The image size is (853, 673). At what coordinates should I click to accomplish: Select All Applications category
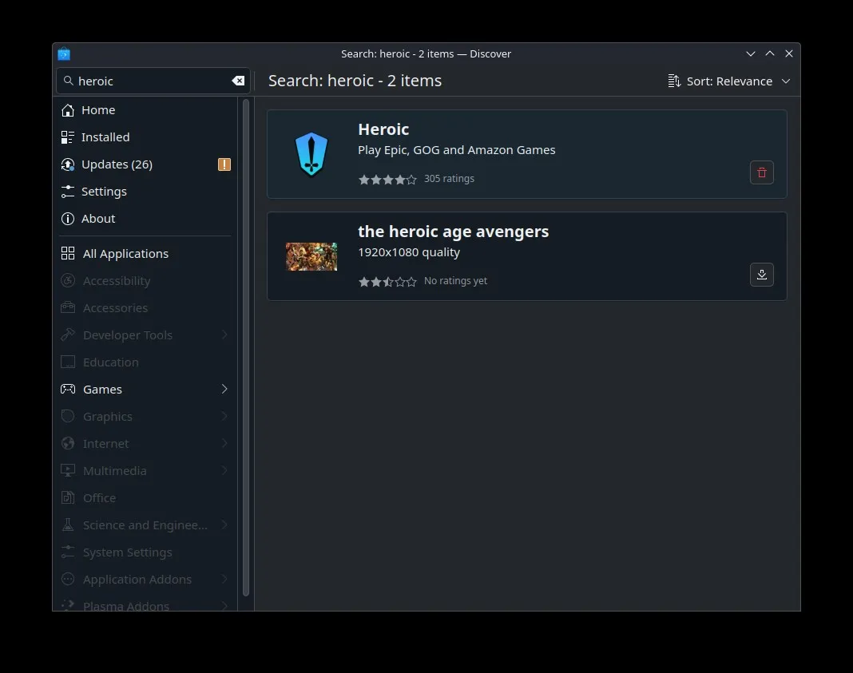[x=146, y=253]
